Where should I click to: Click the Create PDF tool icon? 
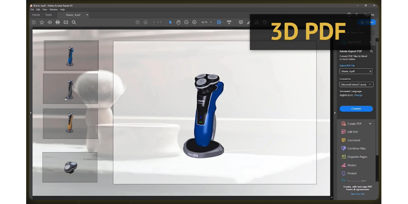343,124
